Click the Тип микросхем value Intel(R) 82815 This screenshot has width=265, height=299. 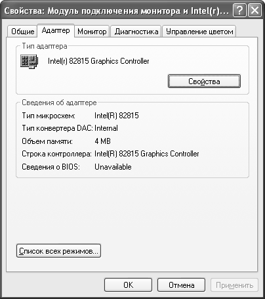117,116
